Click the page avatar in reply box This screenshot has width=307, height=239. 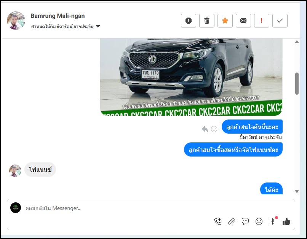16,208
